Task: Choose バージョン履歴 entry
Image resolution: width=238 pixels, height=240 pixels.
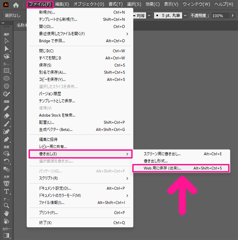Action: point(80,94)
